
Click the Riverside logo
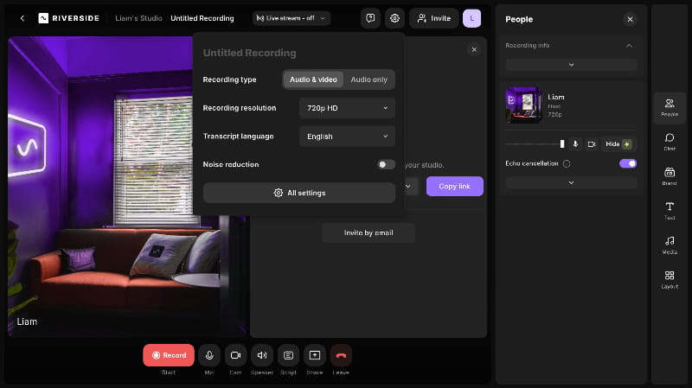(69, 18)
